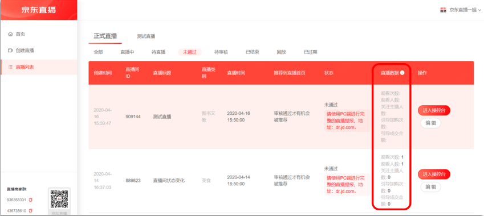Click the camera icon beside 创建直播
This screenshot has height=216, width=484.
pyautogui.click(x=10, y=51)
